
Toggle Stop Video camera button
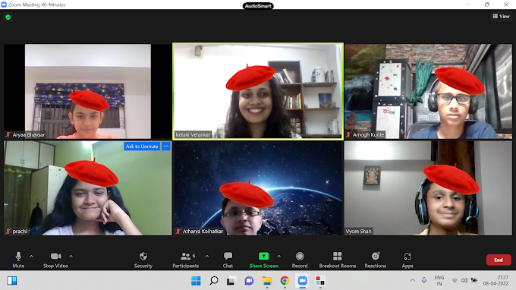(x=55, y=256)
